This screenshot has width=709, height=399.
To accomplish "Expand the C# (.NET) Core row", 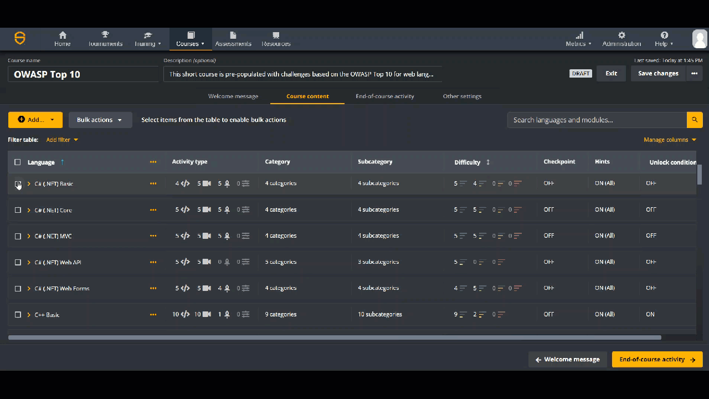I will (x=29, y=210).
